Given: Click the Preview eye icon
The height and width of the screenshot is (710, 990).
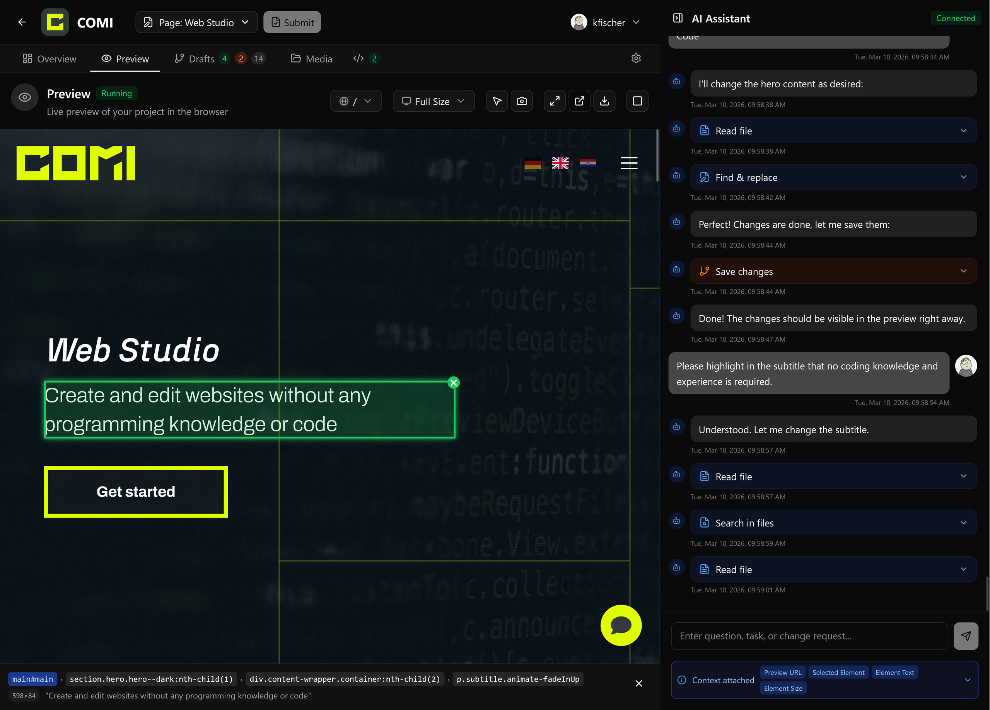Looking at the screenshot, I should pyautogui.click(x=24, y=98).
